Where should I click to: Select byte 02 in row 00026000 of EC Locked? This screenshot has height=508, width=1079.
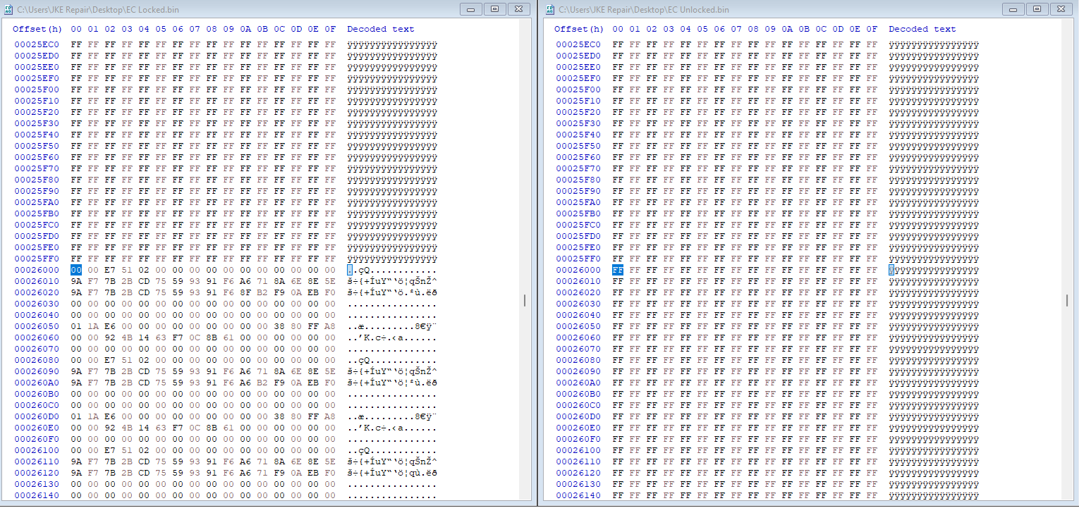144,270
